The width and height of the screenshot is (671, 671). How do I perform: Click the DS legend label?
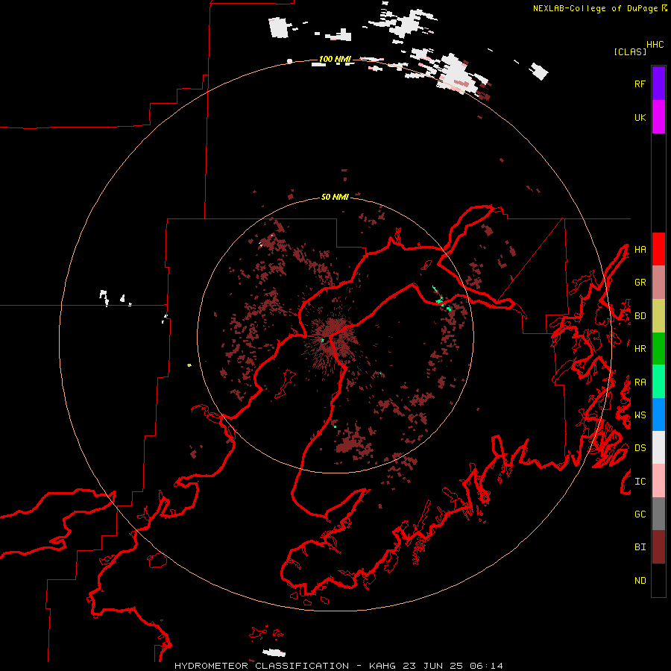(640, 448)
